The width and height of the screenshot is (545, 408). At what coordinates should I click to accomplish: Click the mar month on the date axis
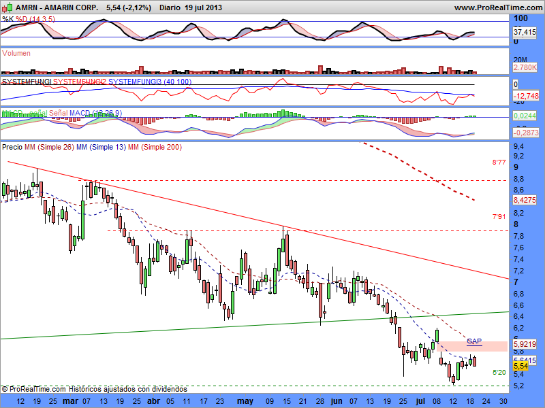click(70, 401)
